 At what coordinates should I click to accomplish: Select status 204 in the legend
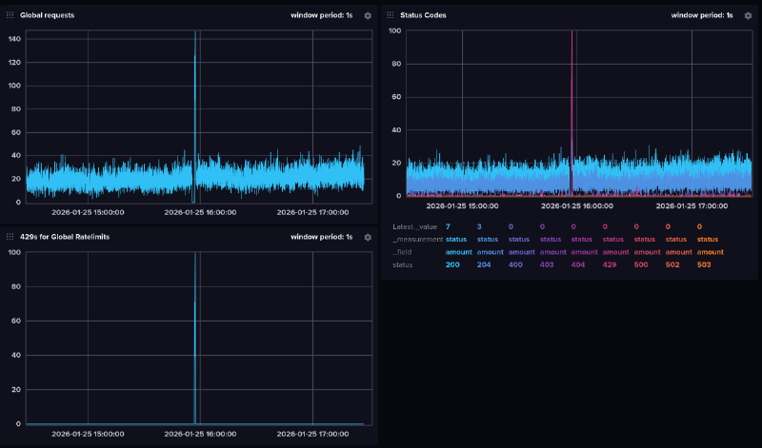[484, 265]
